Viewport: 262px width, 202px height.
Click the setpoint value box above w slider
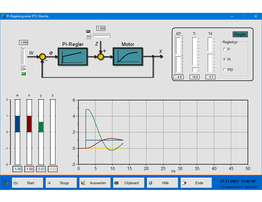coord(24,42)
